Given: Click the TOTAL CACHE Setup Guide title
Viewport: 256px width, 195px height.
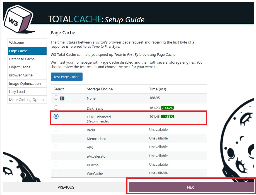Looking at the screenshot, I should tap(96, 19).
